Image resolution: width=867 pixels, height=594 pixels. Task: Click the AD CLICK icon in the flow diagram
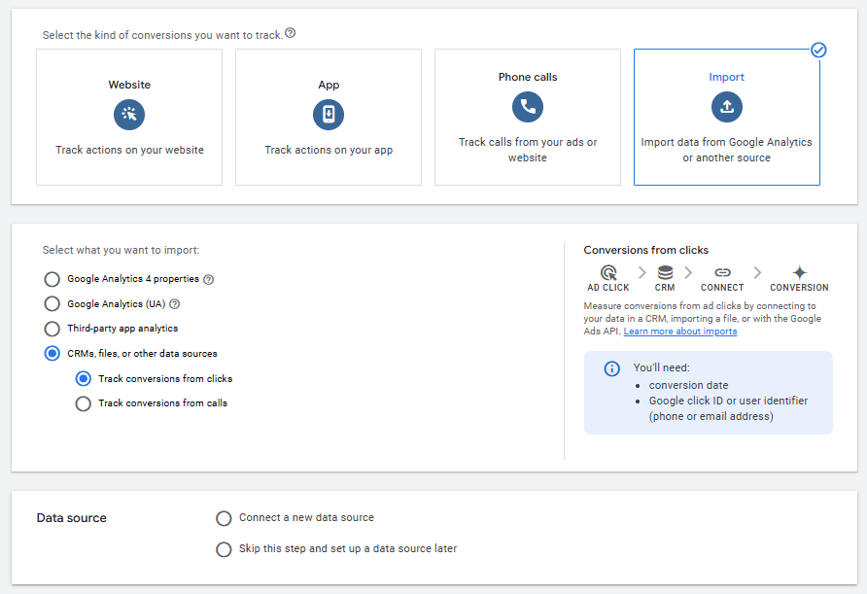tap(607, 273)
